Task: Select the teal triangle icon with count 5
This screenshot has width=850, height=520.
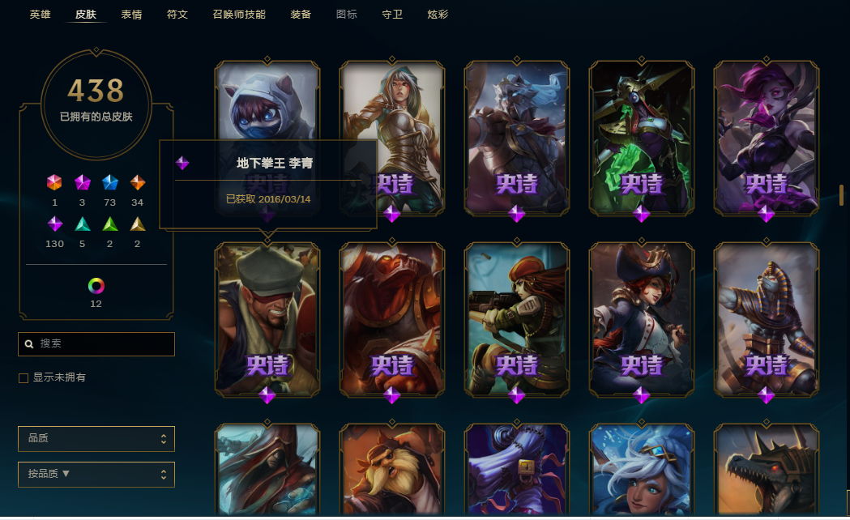Action: [x=83, y=224]
